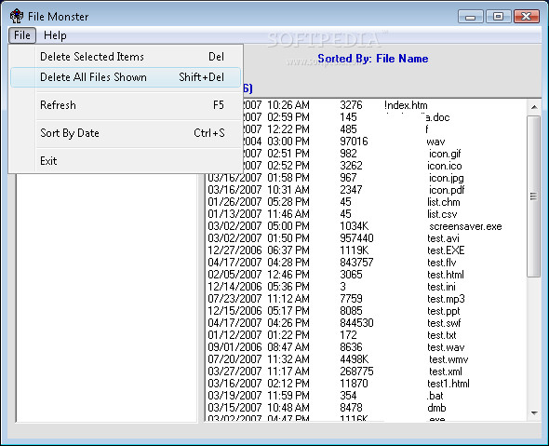This screenshot has height=446, width=549.
Task: Click the 03/19/2007 11:59 PM date
Action: [x=259, y=396]
